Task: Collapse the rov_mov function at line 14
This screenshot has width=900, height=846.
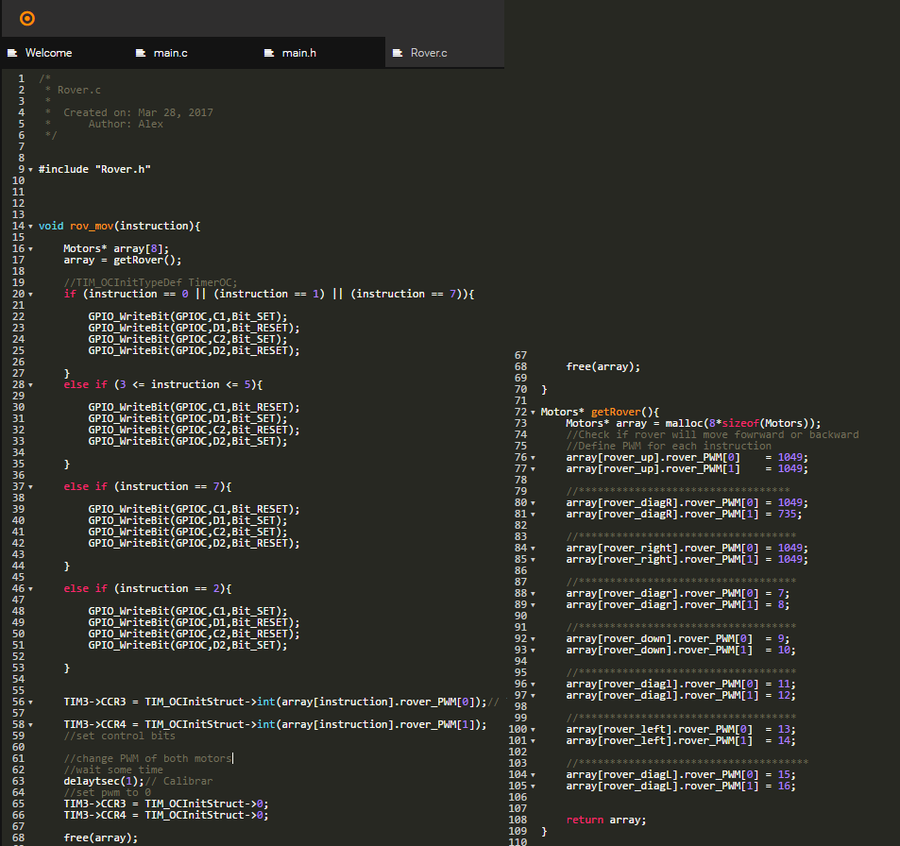Action: coord(30,227)
